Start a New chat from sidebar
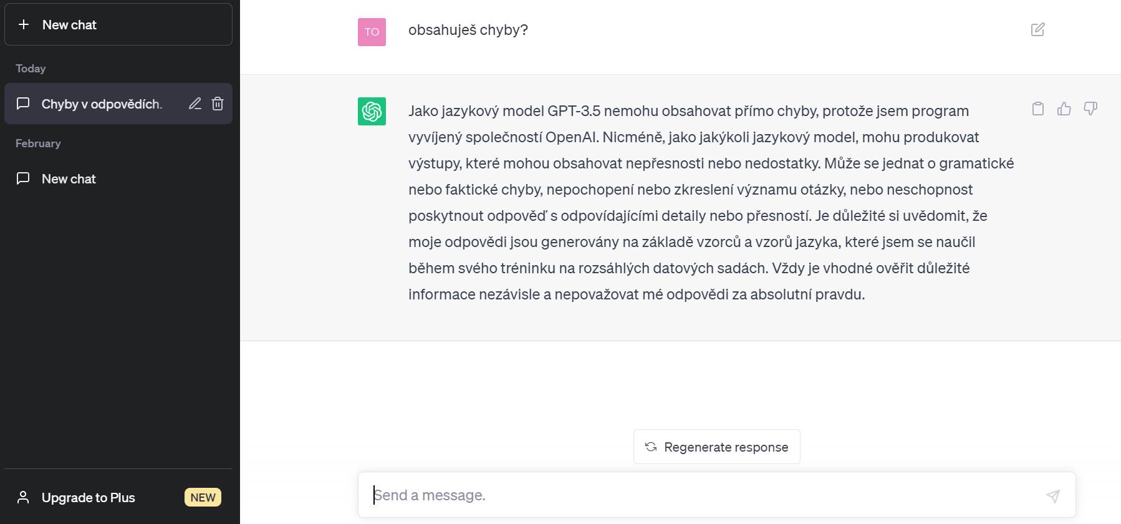1121x524 pixels. click(118, 24)
